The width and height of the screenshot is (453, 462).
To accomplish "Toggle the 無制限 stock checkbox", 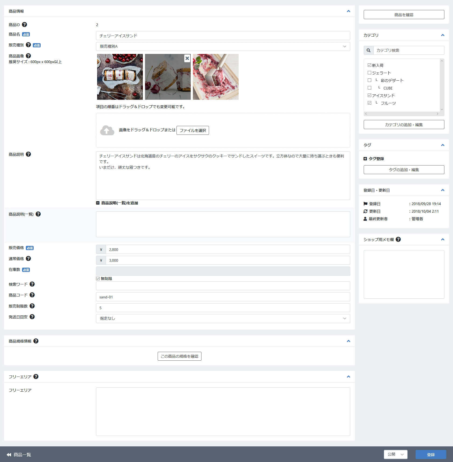I will [98, 279].
